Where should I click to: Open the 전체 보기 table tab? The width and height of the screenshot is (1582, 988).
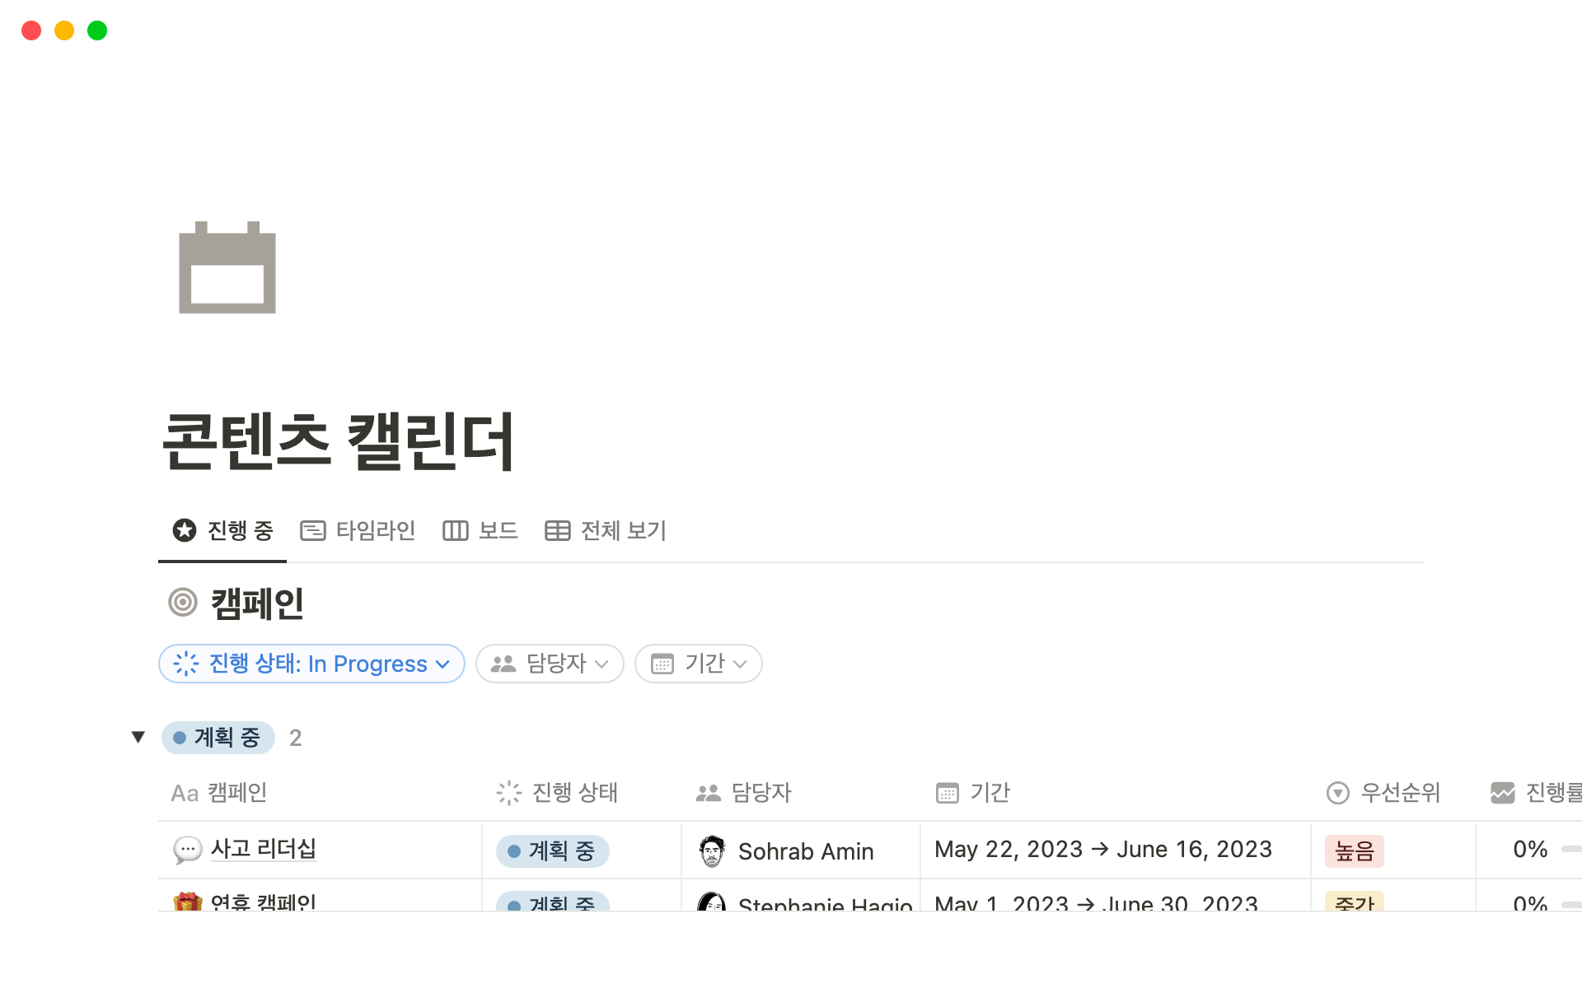pos(606,531)
